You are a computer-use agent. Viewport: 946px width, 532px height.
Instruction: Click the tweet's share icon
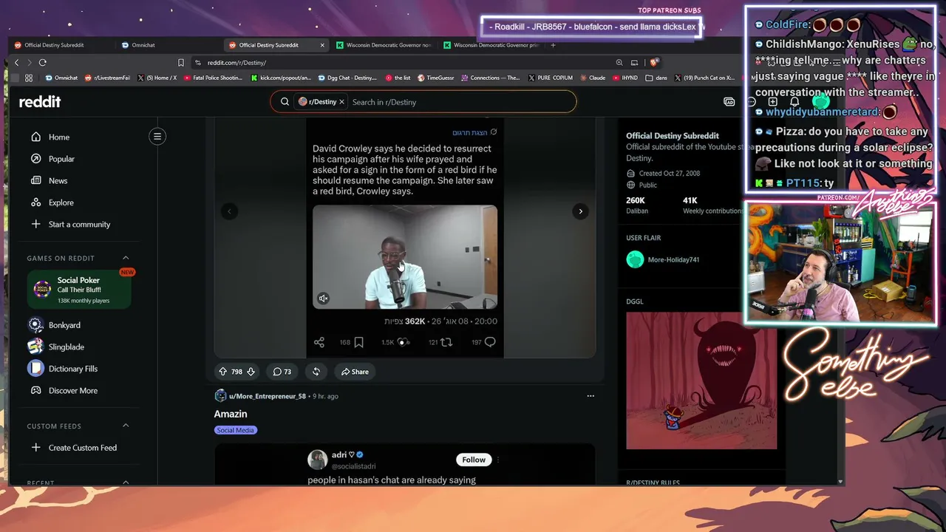click(x=319, y=342)
